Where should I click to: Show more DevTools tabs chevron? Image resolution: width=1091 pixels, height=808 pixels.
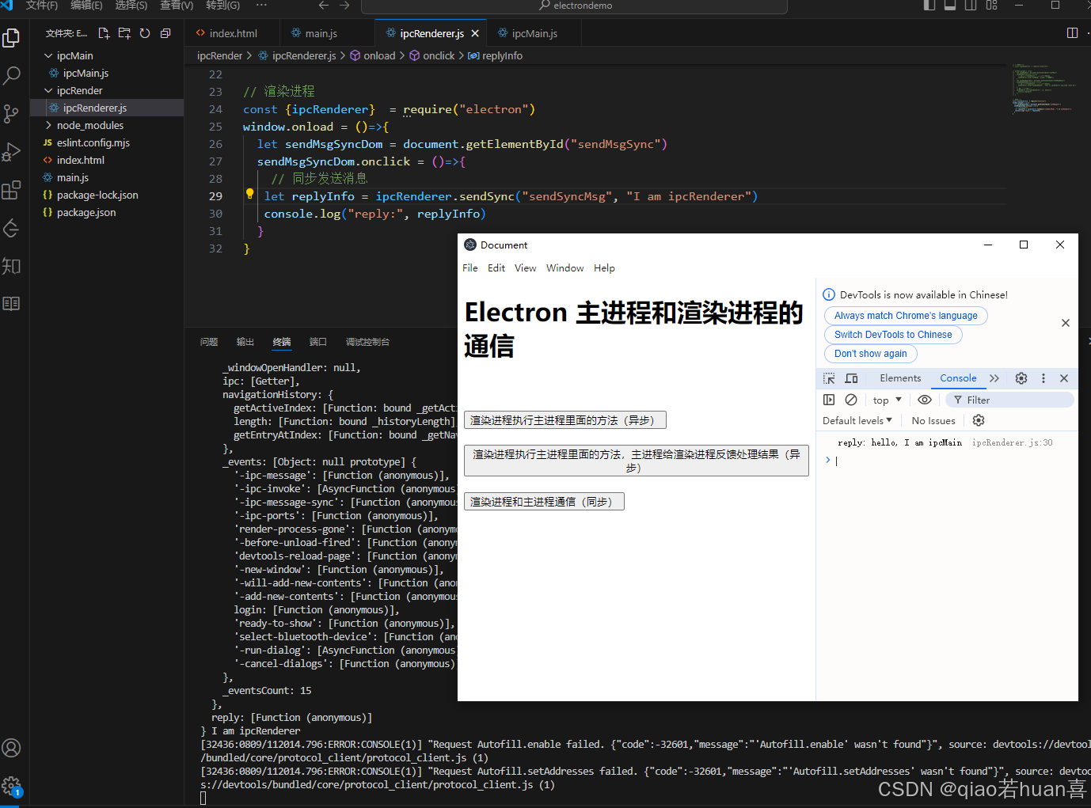coord(994,378)
